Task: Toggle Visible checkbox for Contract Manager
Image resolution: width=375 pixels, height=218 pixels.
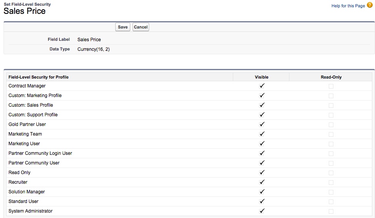Action: pyautogui.click(x=262, y=86)
